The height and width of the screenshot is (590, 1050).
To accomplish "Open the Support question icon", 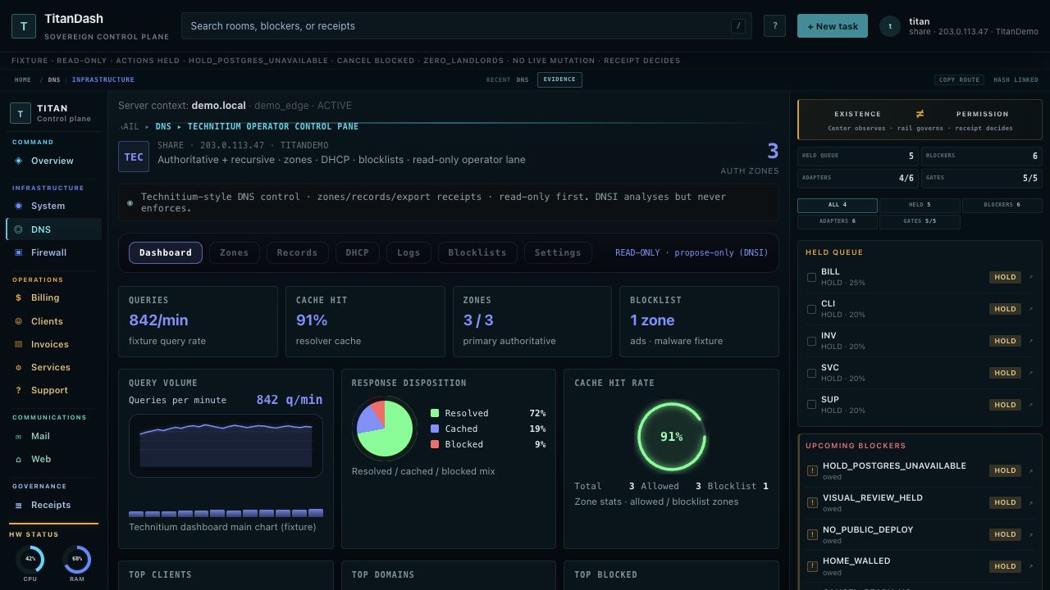I will click(x=18, y=390).
